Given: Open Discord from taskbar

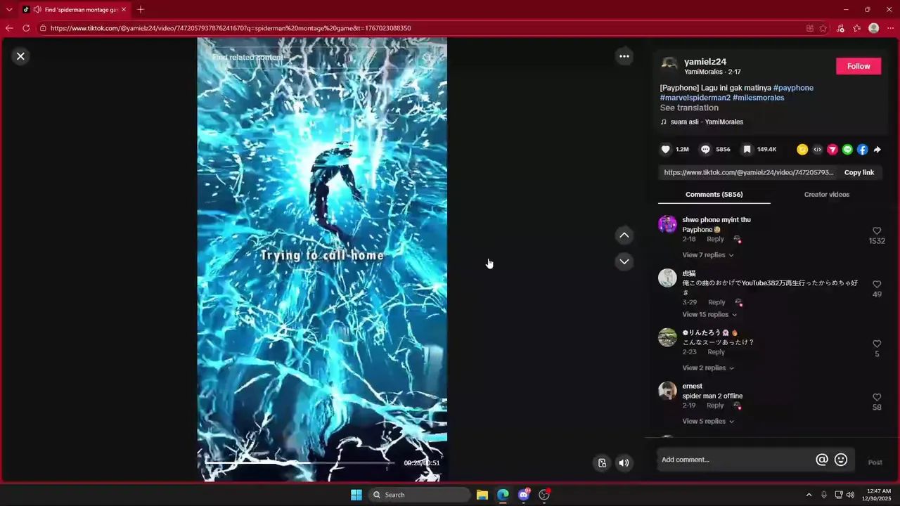Looking at the screenshot, I should click(523, 495).
